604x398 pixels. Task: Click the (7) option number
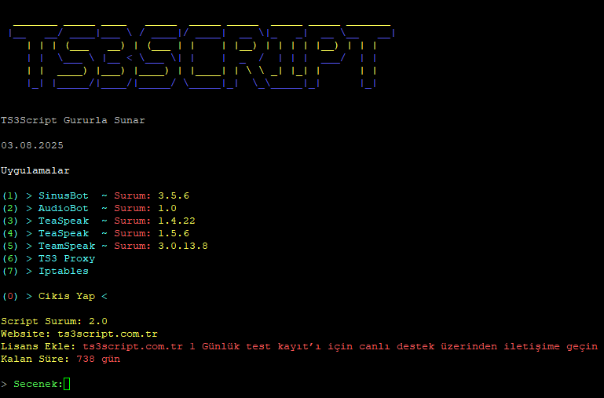(10, 271)
